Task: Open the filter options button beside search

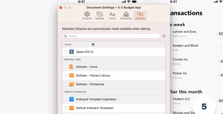Action: coord(164,36)
